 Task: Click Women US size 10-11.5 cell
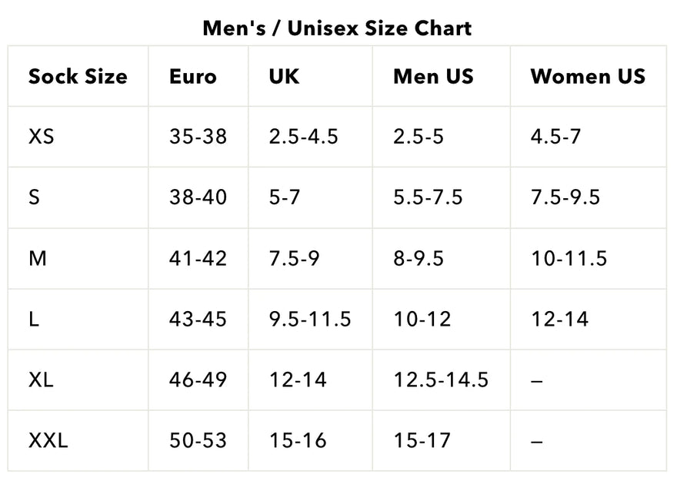click(569, 258)
